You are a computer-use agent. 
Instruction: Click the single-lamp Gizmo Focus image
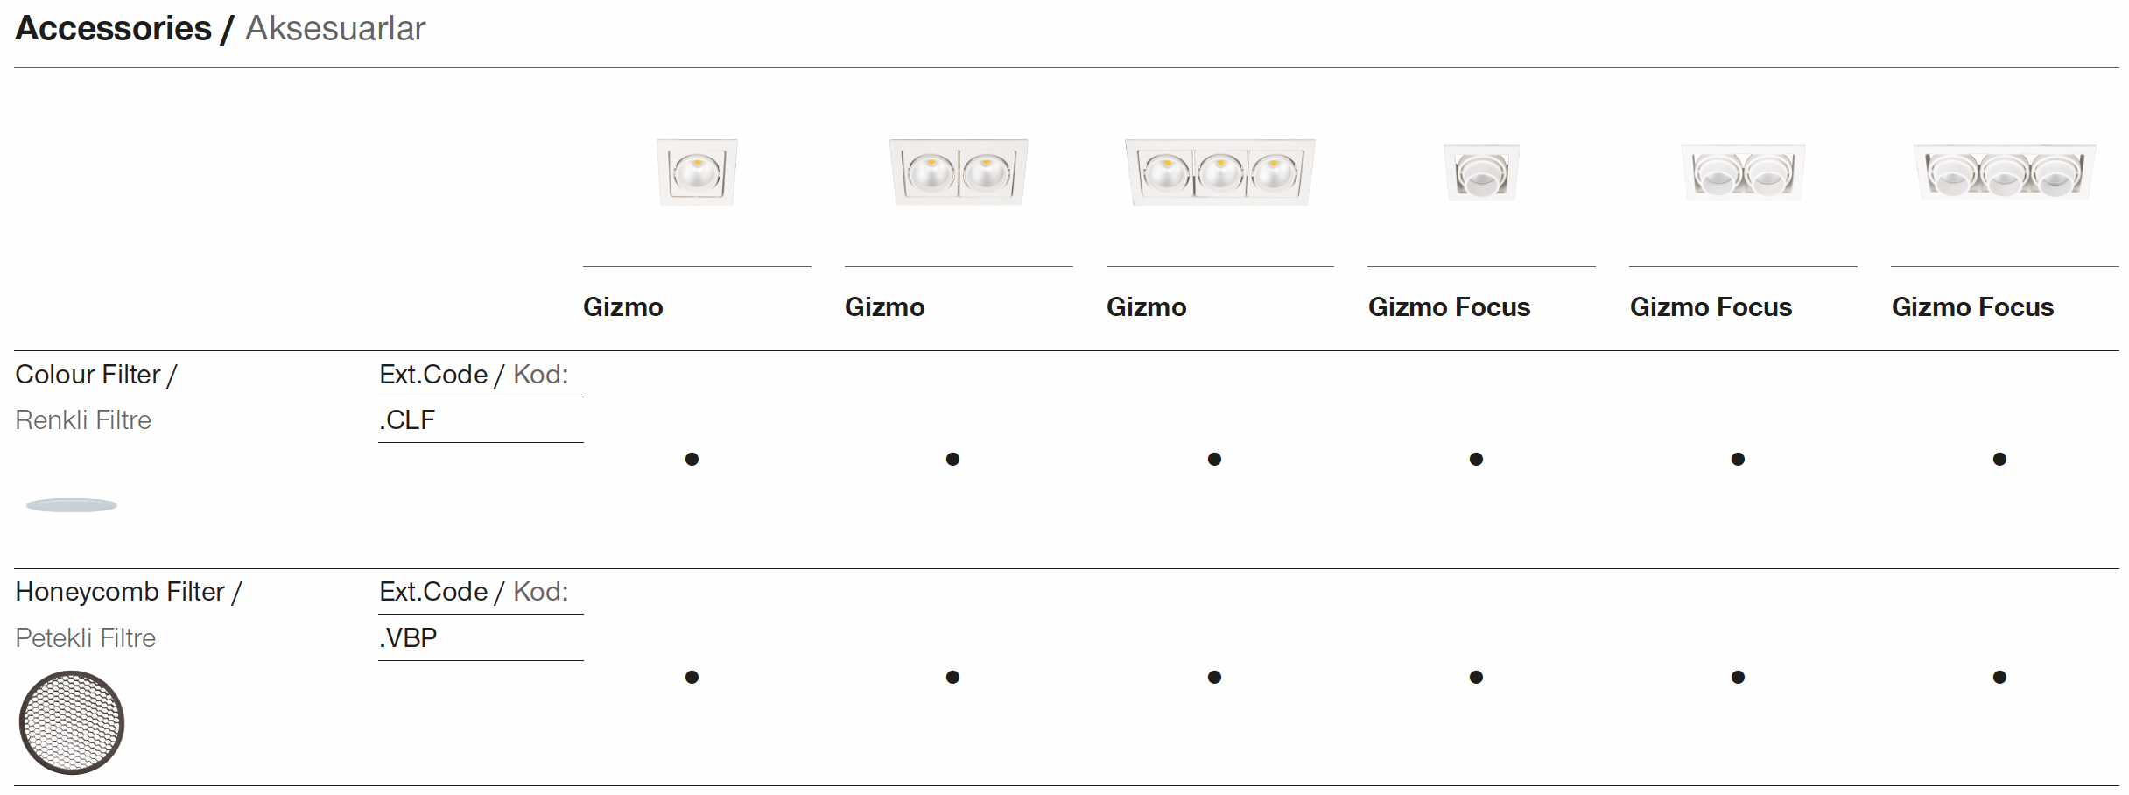point(1481,173)
